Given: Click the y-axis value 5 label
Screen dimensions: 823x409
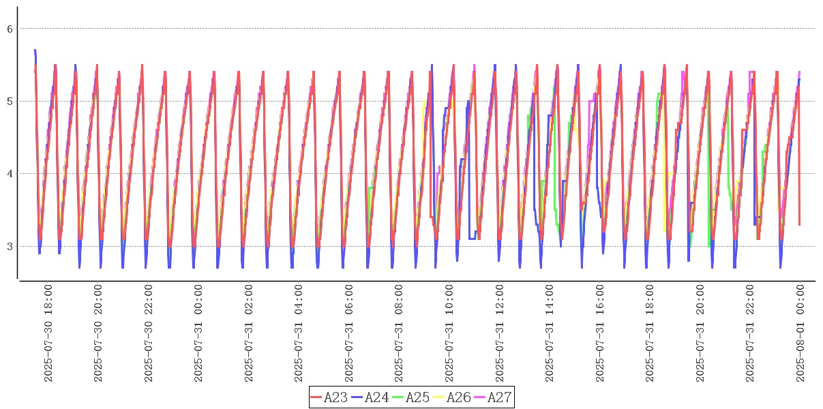Looking at the screenshot, I should click(x=10, y=102).
